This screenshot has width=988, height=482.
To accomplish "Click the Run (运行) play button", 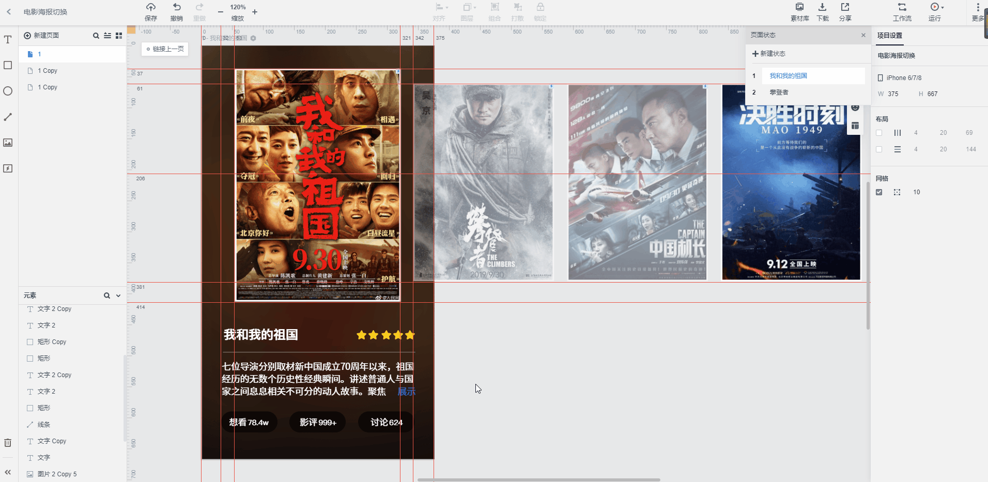I will pos(935,7).
